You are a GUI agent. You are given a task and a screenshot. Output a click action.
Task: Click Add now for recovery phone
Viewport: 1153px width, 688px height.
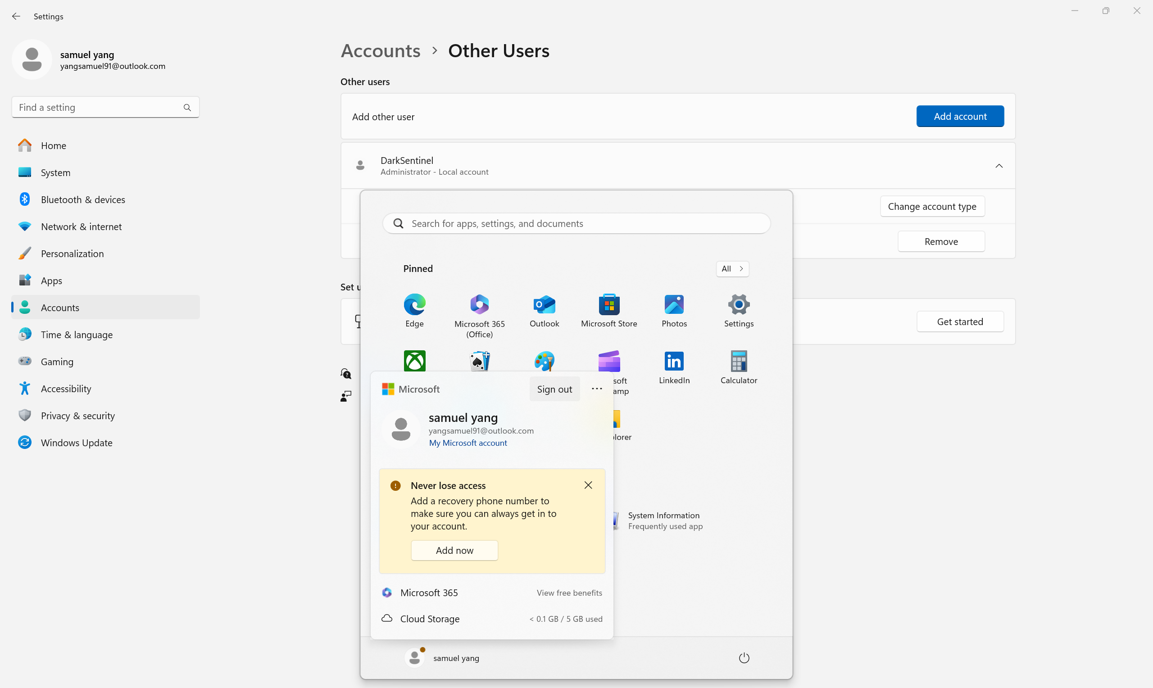(454, 550)
